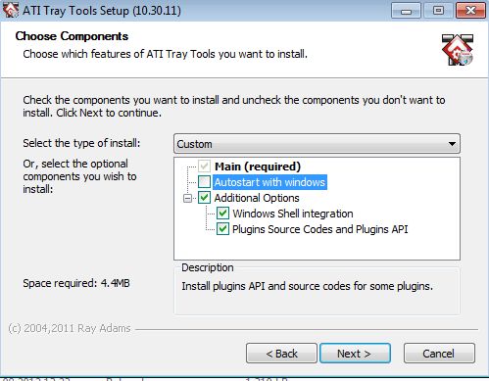Collapse the Additional Options tree node
The height and width of the screenshot is (381, 489).
click(x=187, y=198)
